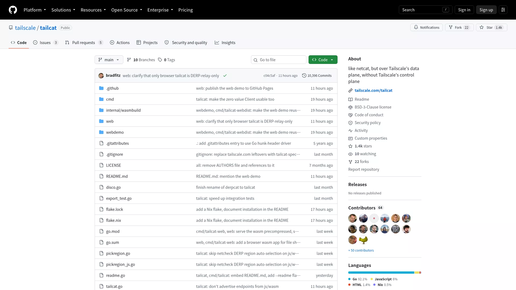516x290 pixels.
Task: Expand the Resources menu
Action: point(93,10)
